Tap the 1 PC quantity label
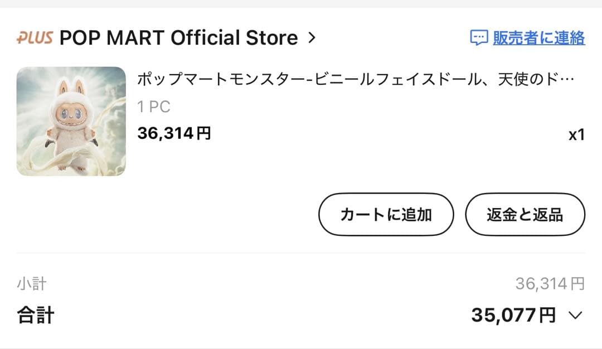Viewport: 602px width, 349px height. click(153, 106)
